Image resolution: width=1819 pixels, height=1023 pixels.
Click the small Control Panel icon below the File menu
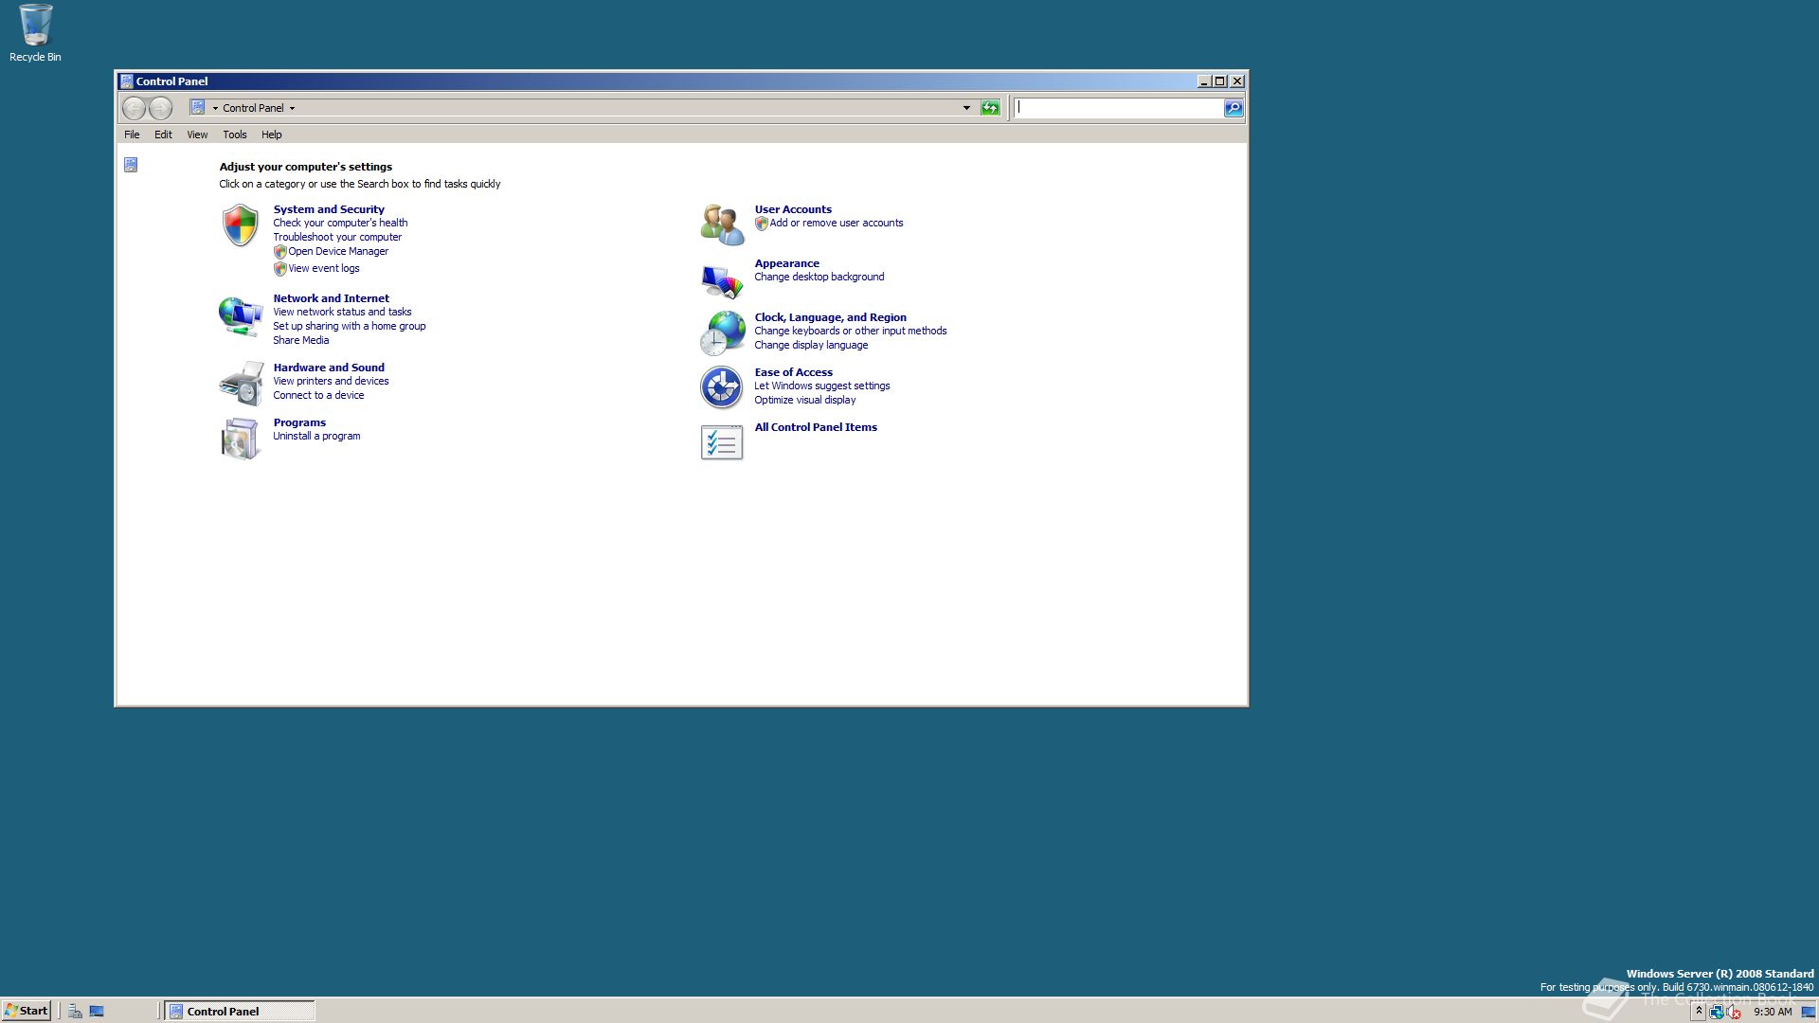131,165
